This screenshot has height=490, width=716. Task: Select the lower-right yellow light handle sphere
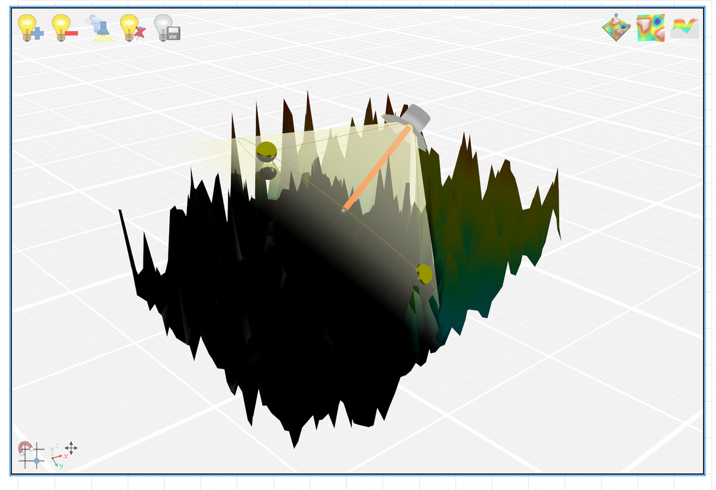(x=425, y=274)
